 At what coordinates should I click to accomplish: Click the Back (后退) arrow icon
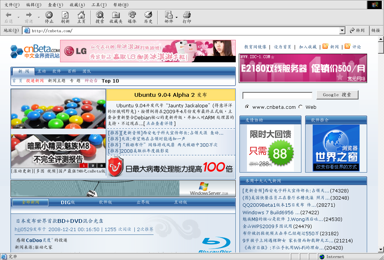pyautogui.click(x=9, y=15)
